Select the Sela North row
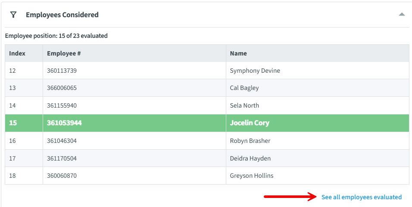This screenshot has width=412, height=207. coord(207,105)
